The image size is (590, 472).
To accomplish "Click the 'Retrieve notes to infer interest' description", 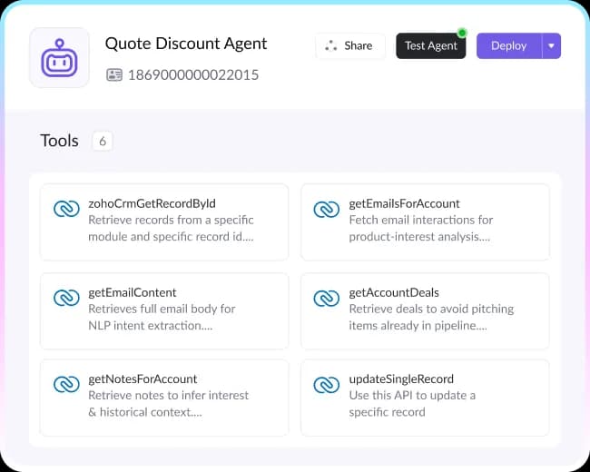I will (169, 396).
